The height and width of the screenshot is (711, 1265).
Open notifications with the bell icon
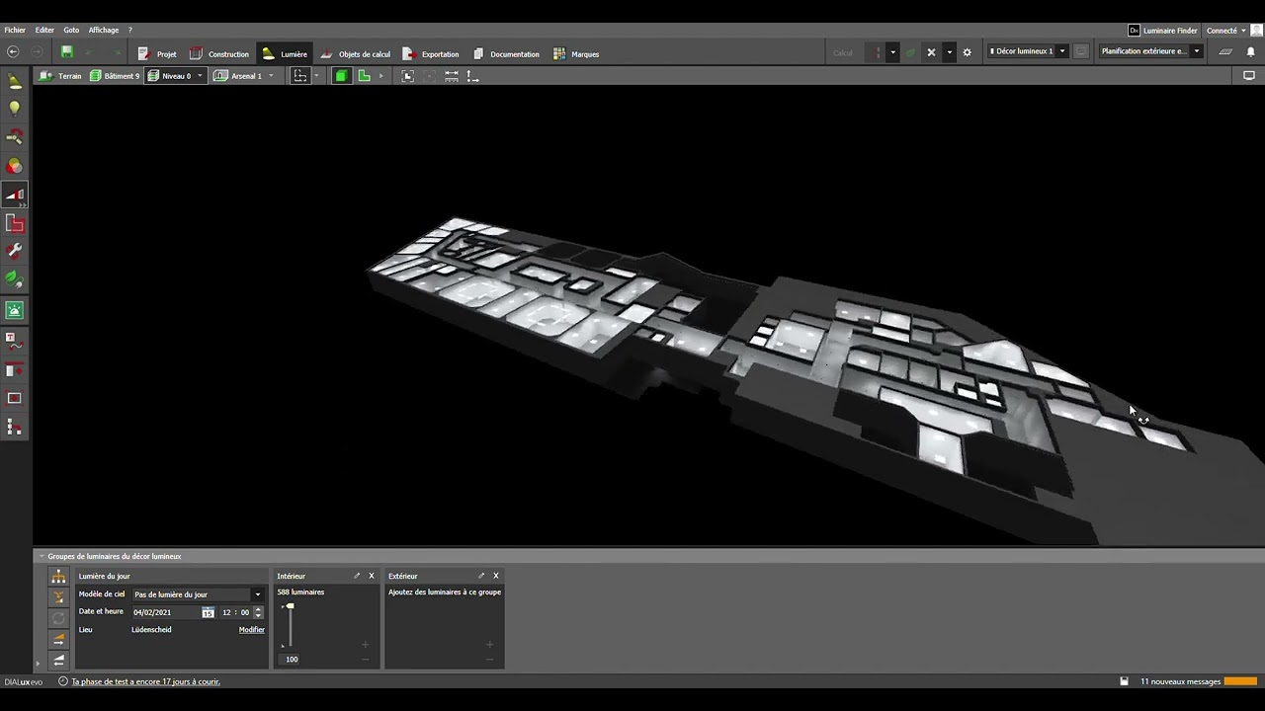(x=1250, y=52)
